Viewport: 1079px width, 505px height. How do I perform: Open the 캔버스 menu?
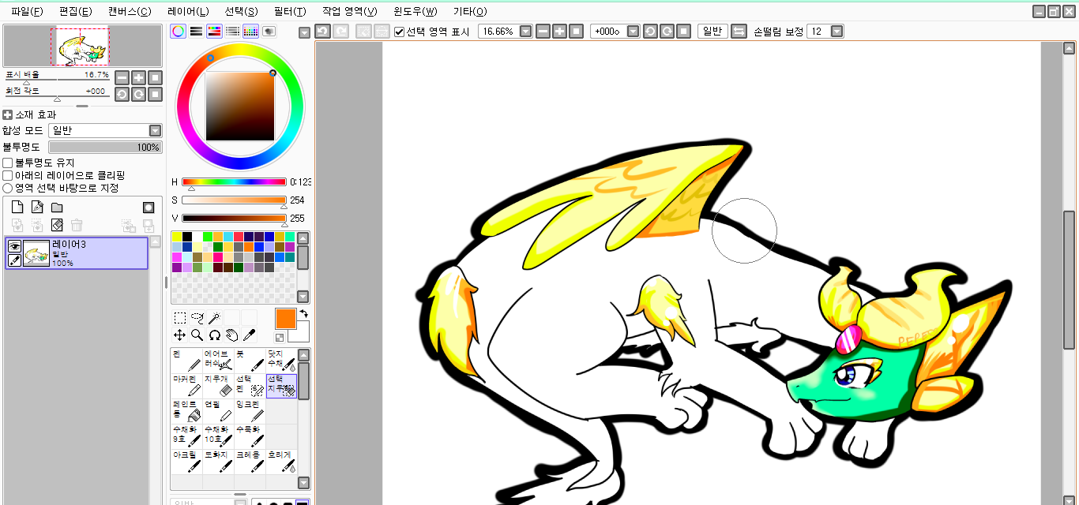130,12
